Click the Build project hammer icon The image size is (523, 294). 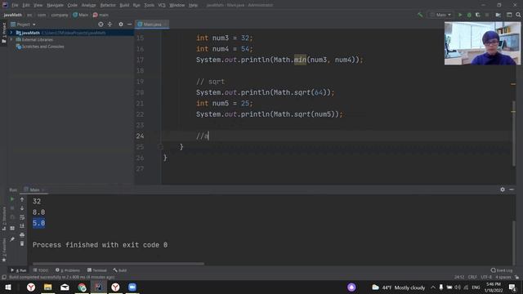coord(420,15)
